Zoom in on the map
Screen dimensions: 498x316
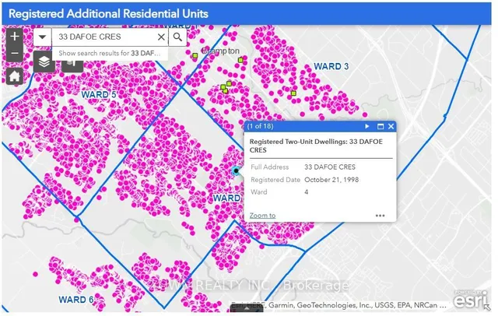tap(14, 37)
